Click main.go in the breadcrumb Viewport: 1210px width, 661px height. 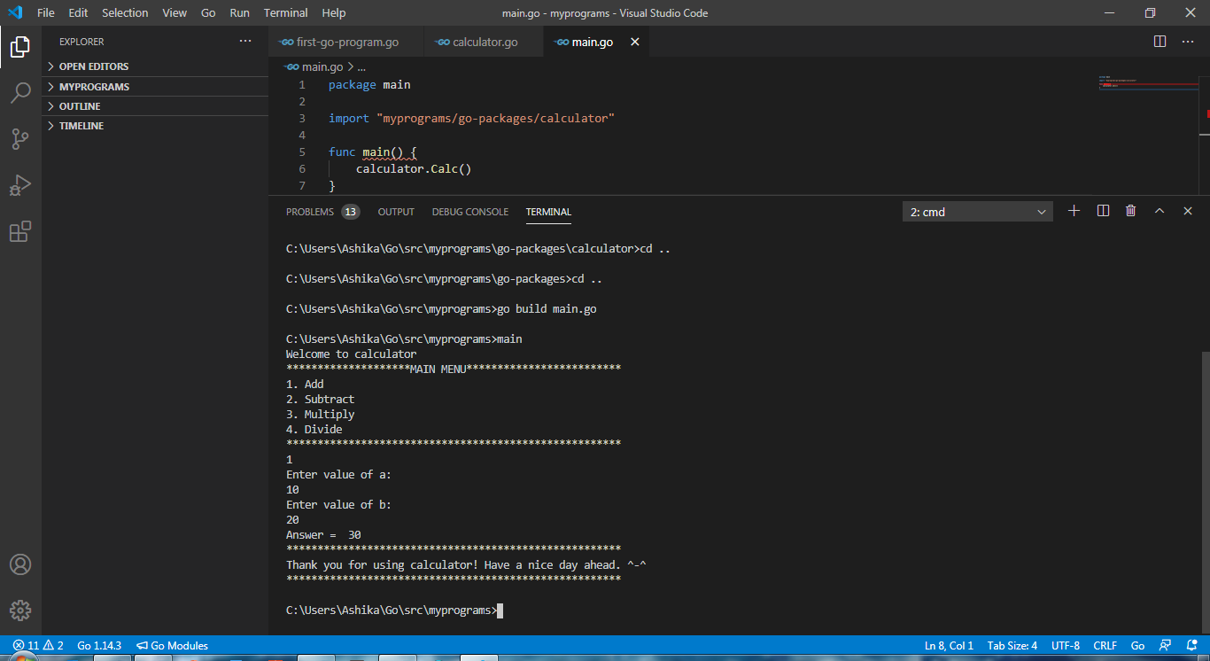coord(314,66)
